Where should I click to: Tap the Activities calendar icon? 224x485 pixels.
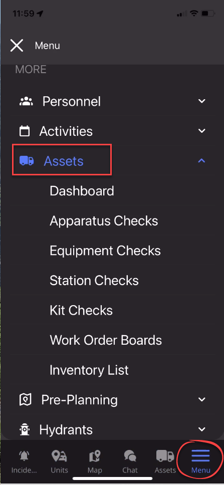pos(25,131)
